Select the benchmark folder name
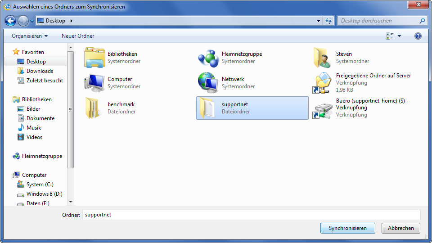 121,104
